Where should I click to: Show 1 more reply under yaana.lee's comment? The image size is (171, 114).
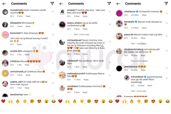pyautogui.click(x=139, y=44)
